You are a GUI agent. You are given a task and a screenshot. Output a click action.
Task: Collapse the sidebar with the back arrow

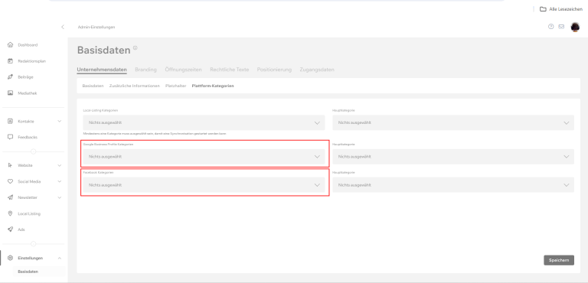(x=63, y=27)
